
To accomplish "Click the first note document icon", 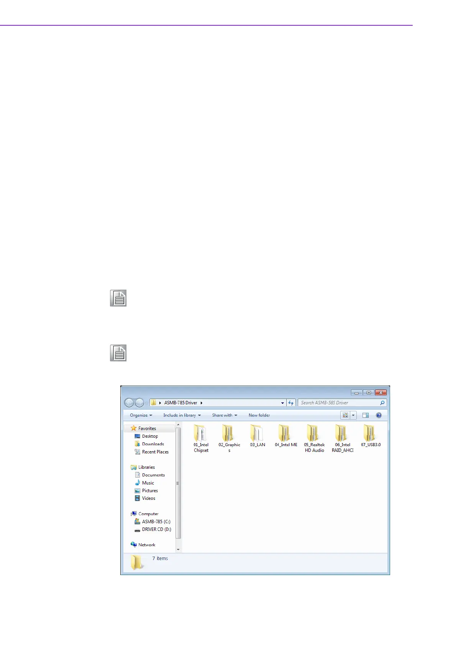I will click(x=118, y=298).
